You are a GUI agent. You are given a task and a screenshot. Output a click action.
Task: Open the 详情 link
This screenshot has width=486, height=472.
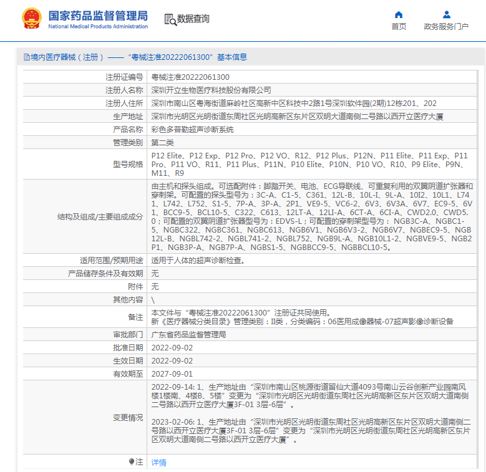click(159, 463)
